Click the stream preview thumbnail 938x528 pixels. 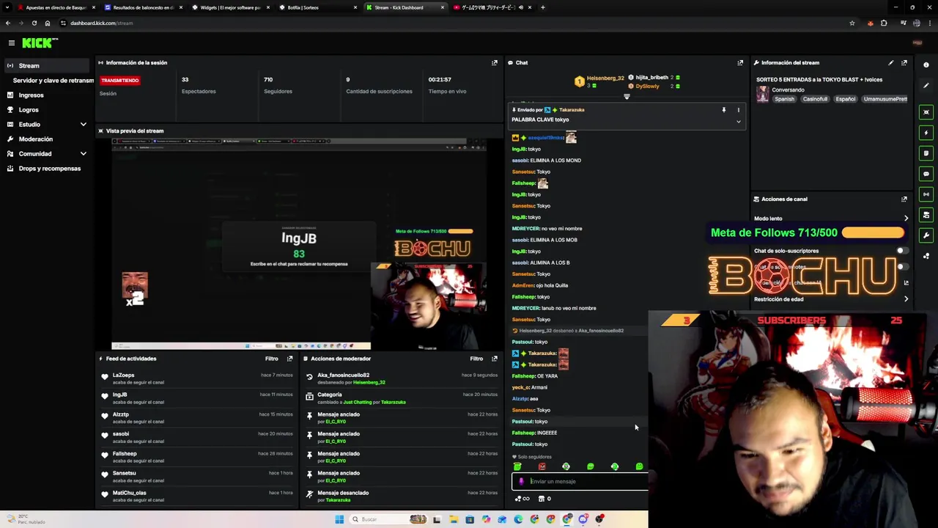click(299, 243)
